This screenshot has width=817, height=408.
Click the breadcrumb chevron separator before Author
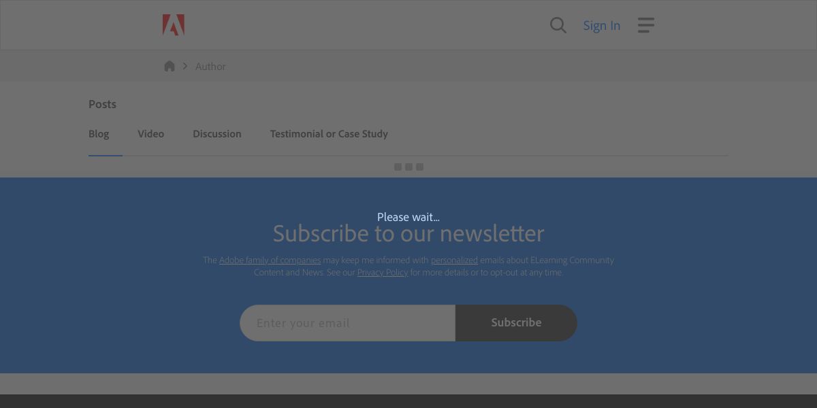tap(185, 66)
